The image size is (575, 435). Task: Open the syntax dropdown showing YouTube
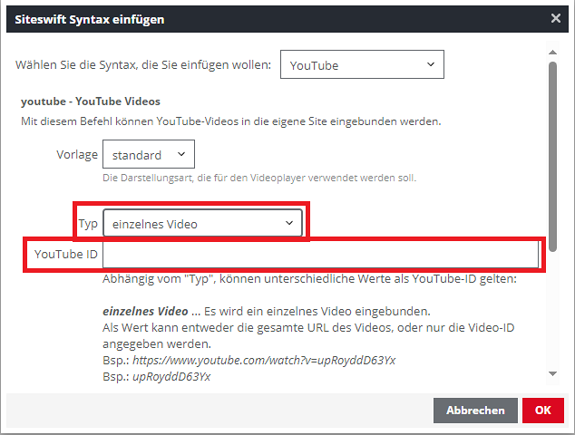point(362,65)
